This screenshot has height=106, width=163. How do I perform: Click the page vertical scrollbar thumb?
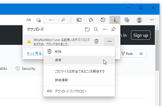pos(157,50)
